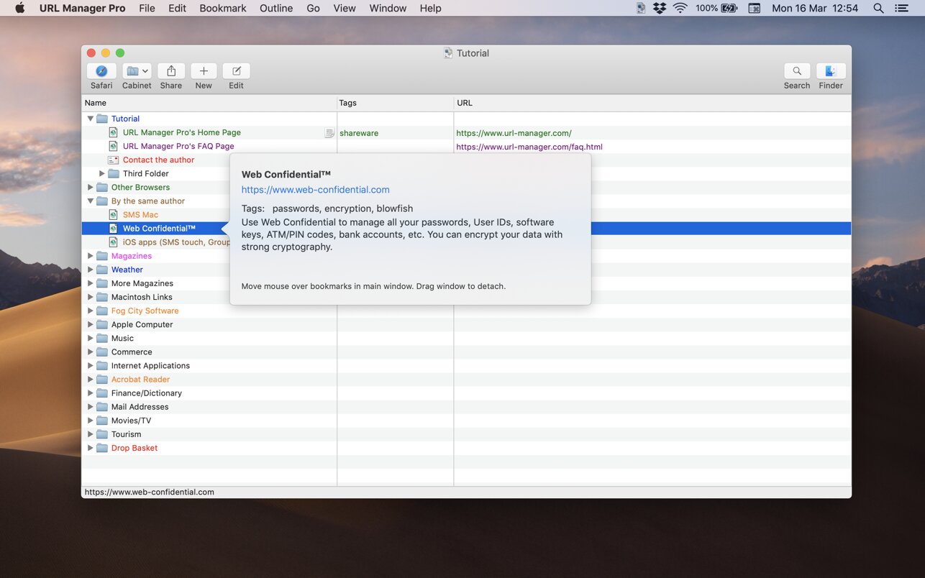
Task: Click the note icon on Home Page row
Action: pos(329,133)
